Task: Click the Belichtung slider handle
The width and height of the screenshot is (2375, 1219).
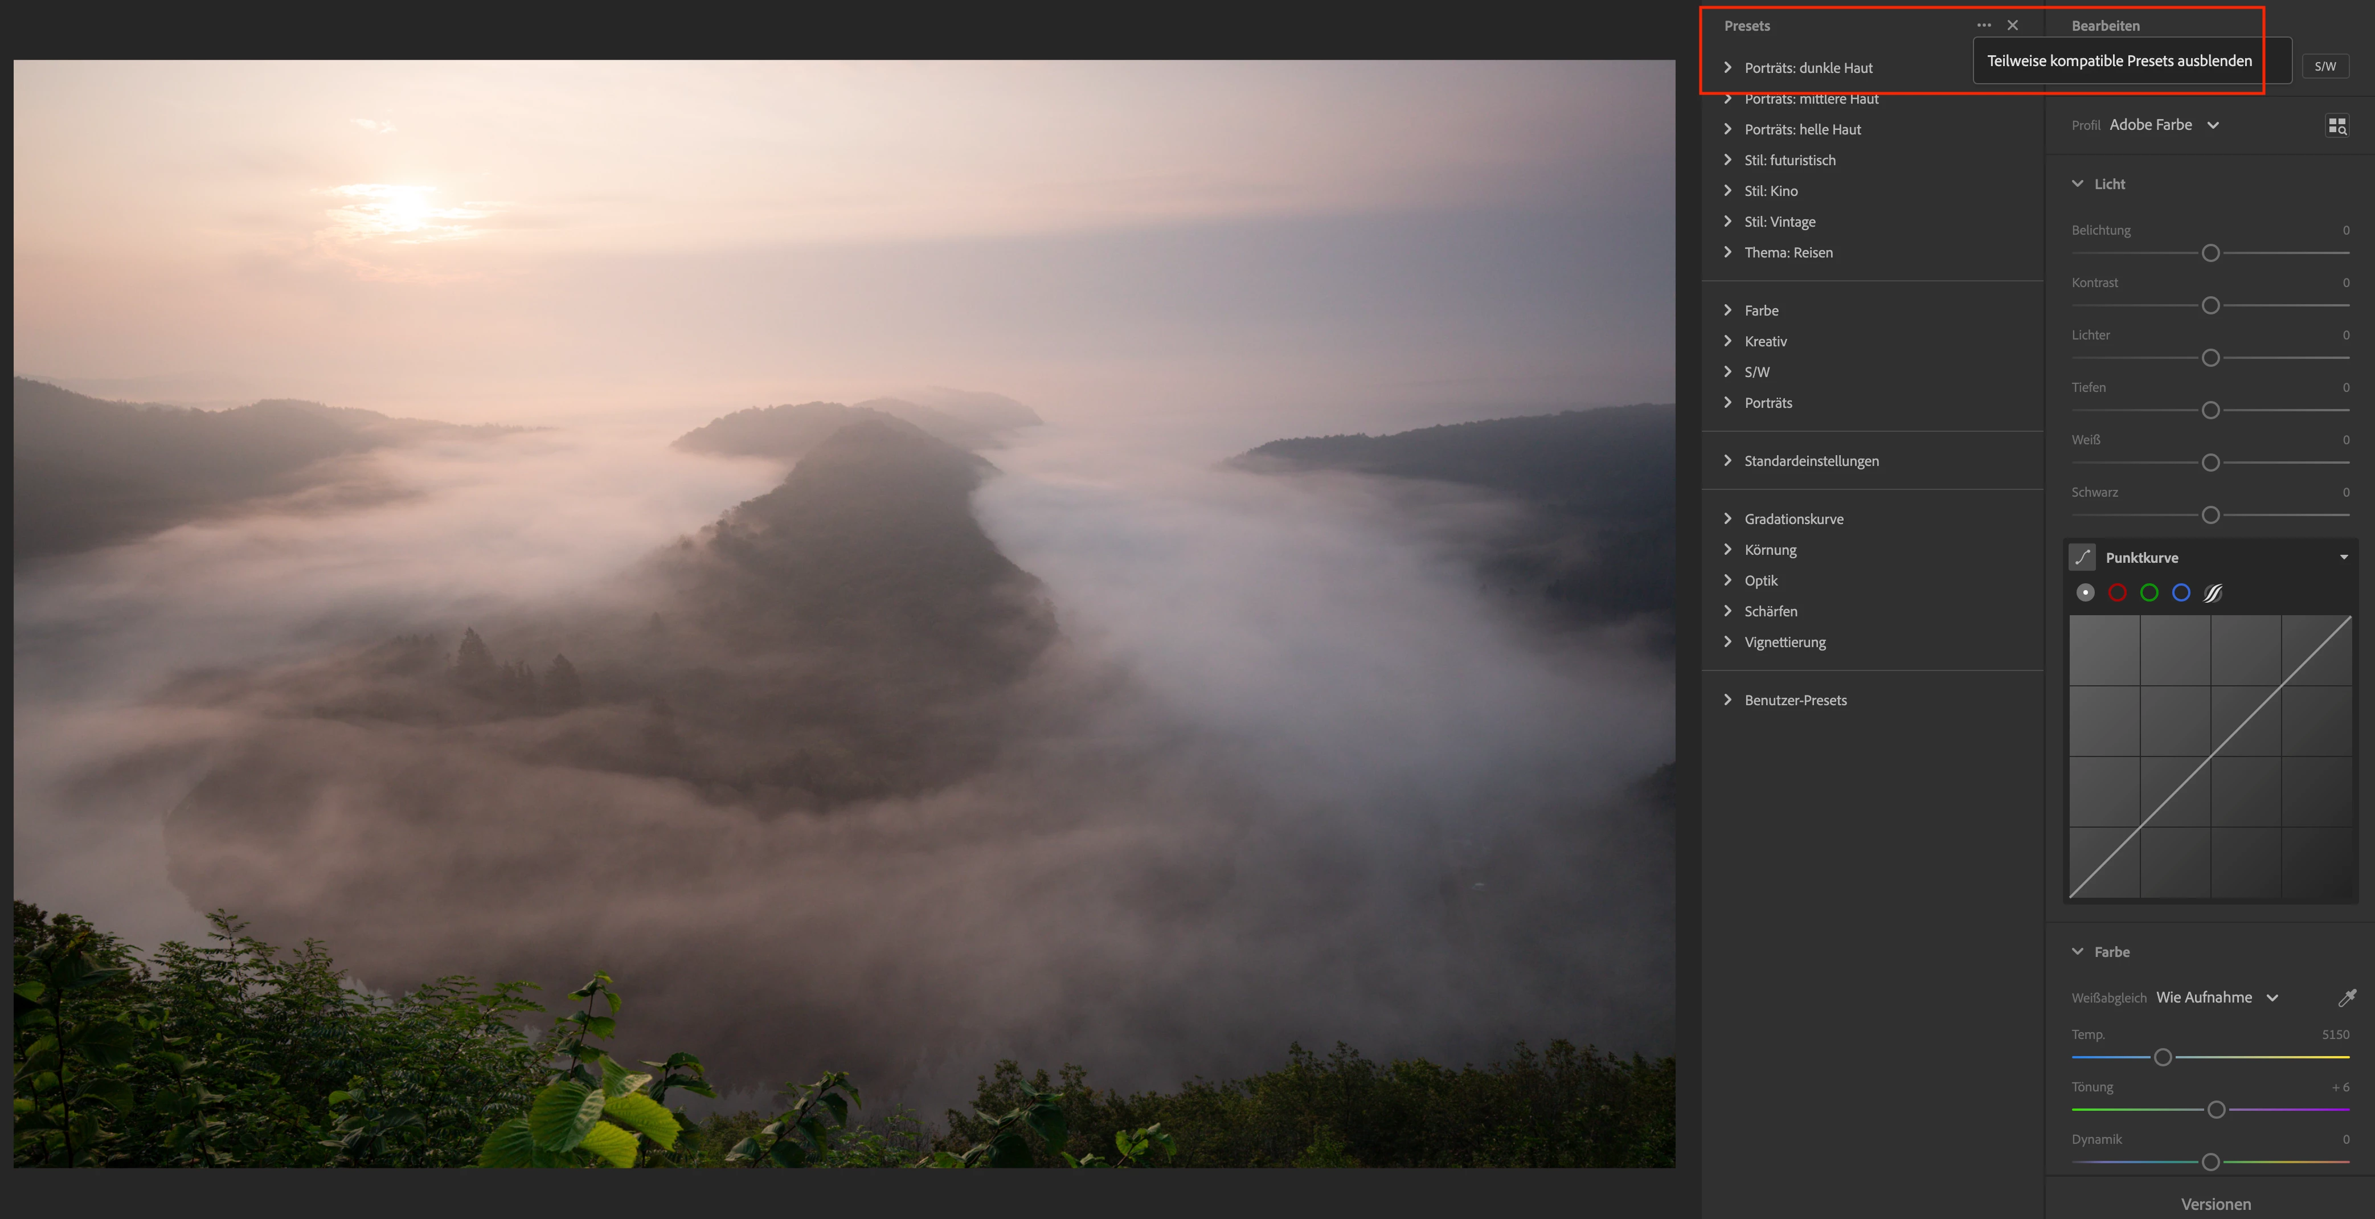Action: [x=2210, y=253]
